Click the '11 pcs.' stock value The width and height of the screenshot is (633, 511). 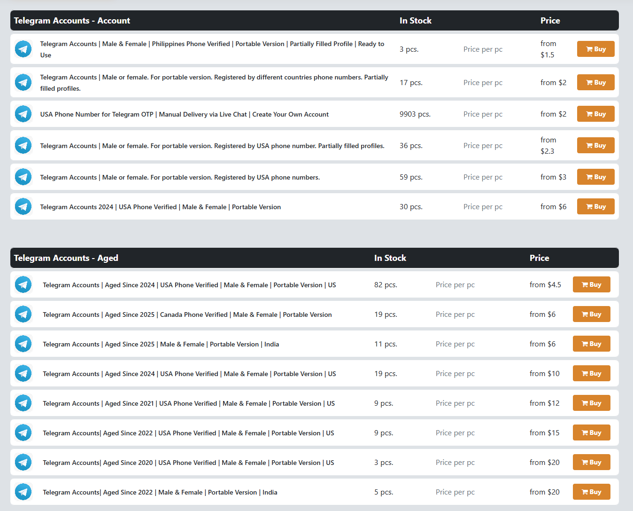tap(386, 344)
